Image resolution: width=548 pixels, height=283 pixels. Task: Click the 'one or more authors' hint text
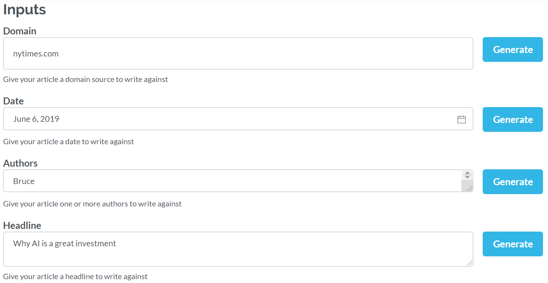pos(92,204)
